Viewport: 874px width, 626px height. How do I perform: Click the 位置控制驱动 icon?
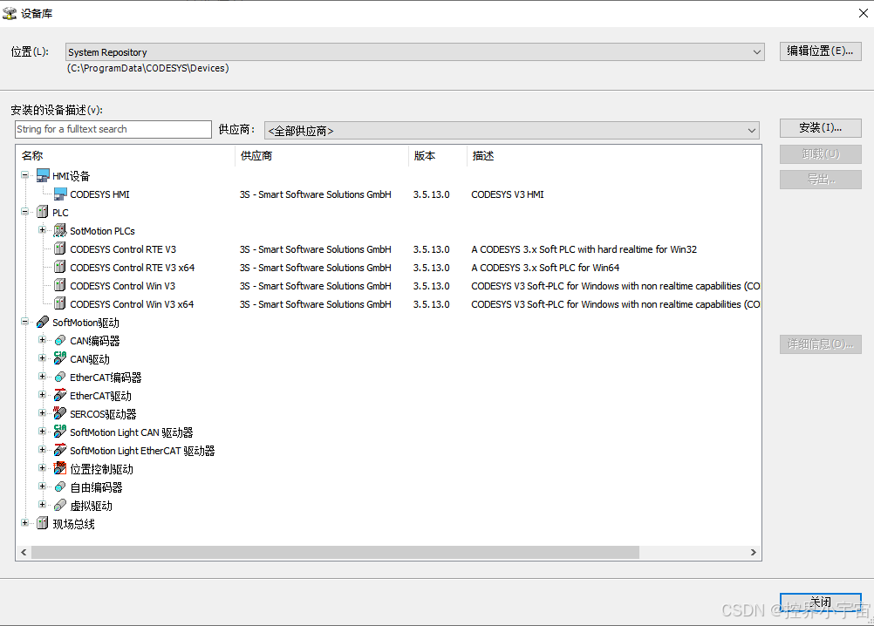tap(60, 469)
